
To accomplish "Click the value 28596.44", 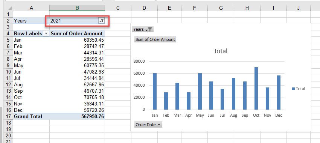I will [94, 59].
